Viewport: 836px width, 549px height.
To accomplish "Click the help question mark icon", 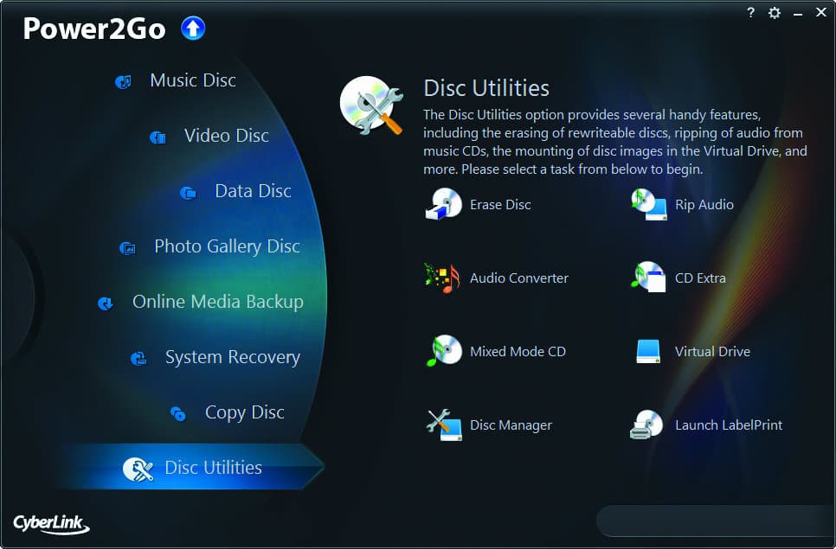I will tap(750, 13).
